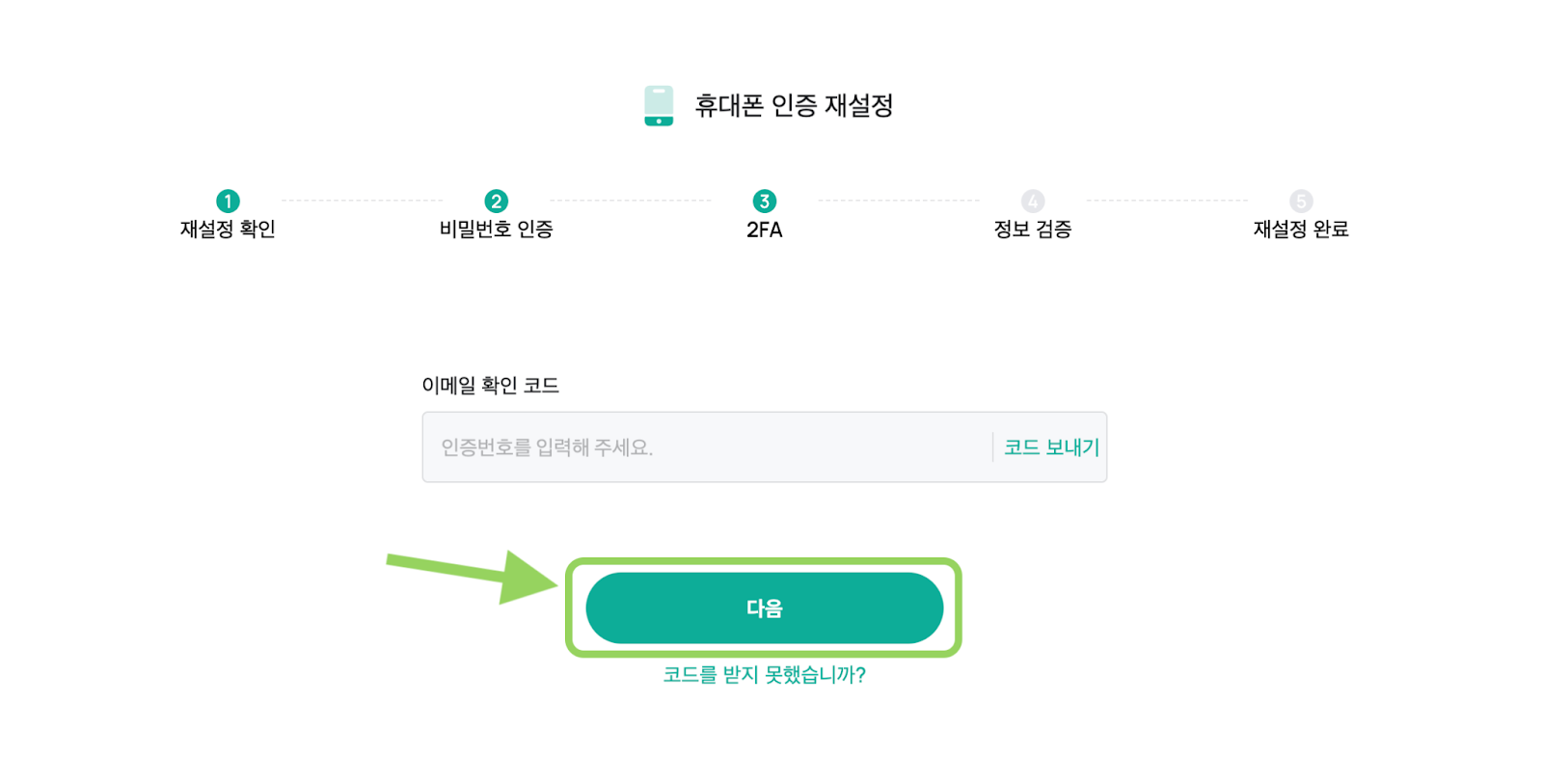Select the 재설정 확인 step label
Viewport: 1543px width, 784px height.
click(x=228, y=230)
